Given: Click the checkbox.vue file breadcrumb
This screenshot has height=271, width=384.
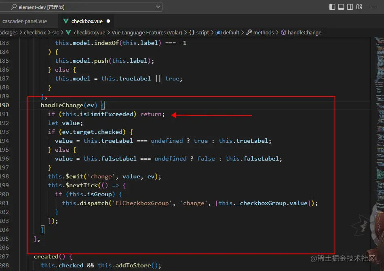Looking at the screenshot, I should click(x=89, y=33).
